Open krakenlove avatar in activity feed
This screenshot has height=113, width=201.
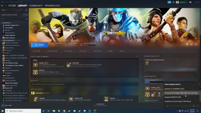pos(33,93)
